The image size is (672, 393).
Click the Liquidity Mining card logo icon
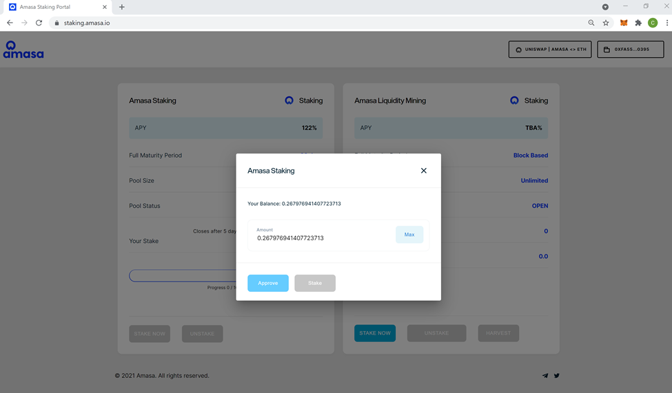pos(514,100)
